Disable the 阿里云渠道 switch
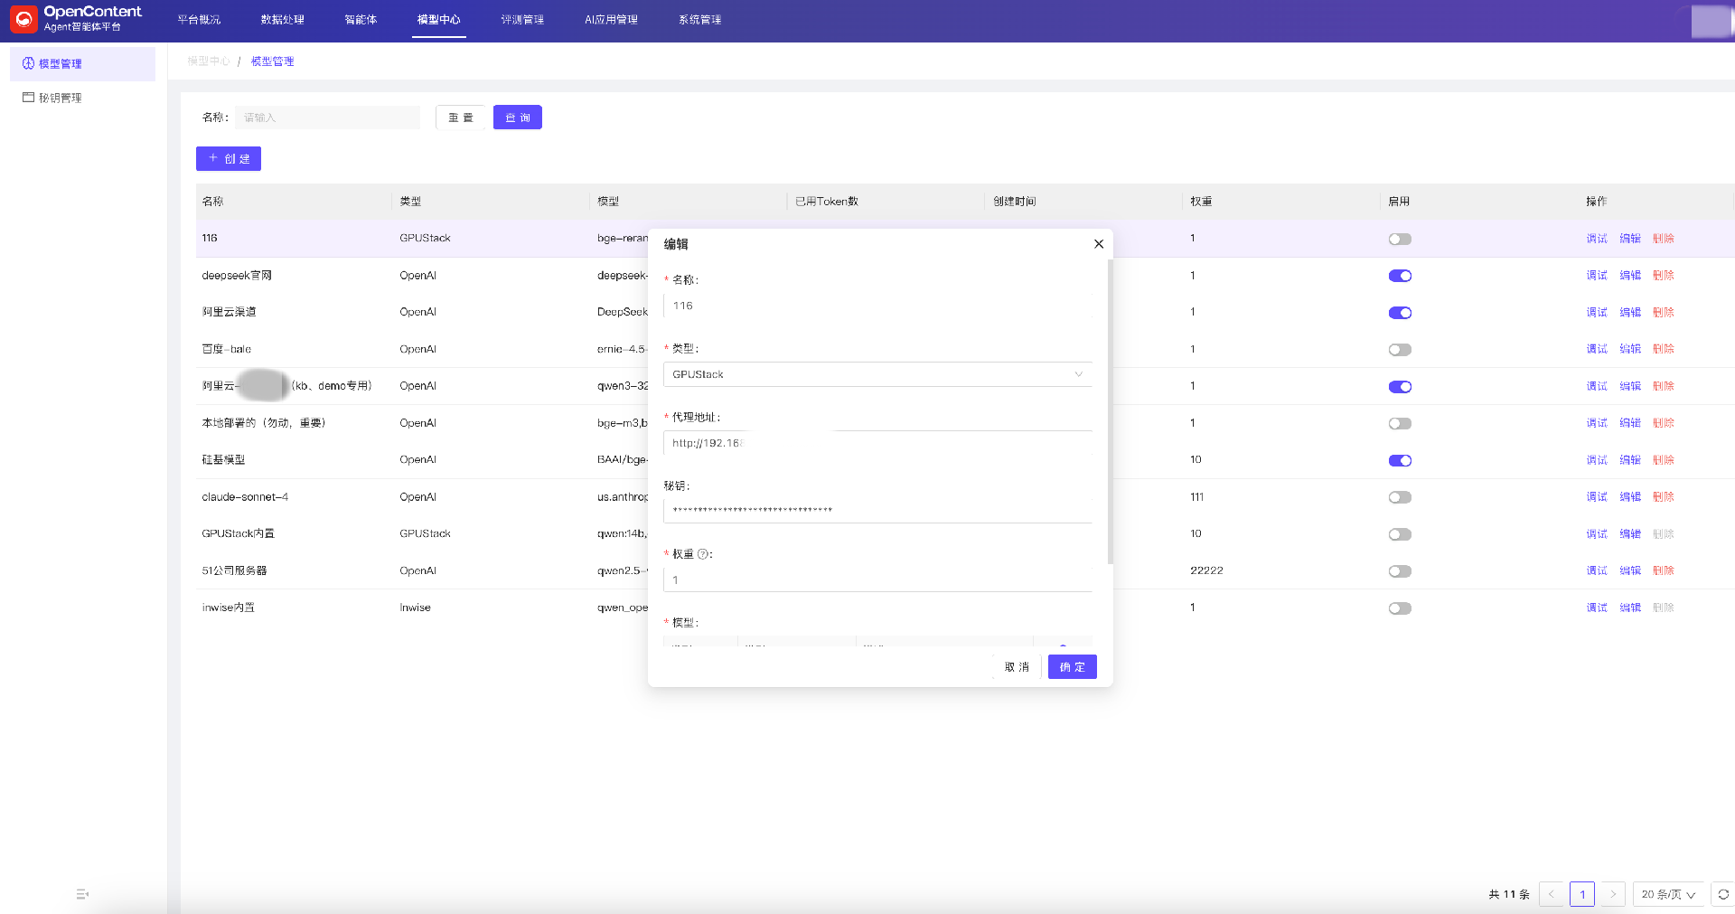The height and width of the screenshot is (914, 1735). pos(1400,313)
